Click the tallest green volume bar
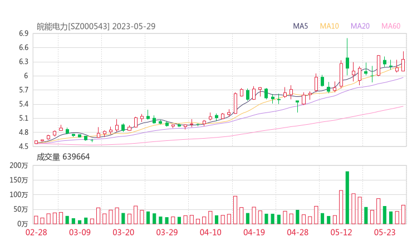This screenshot has height=245, width=412. coord(347,198)
